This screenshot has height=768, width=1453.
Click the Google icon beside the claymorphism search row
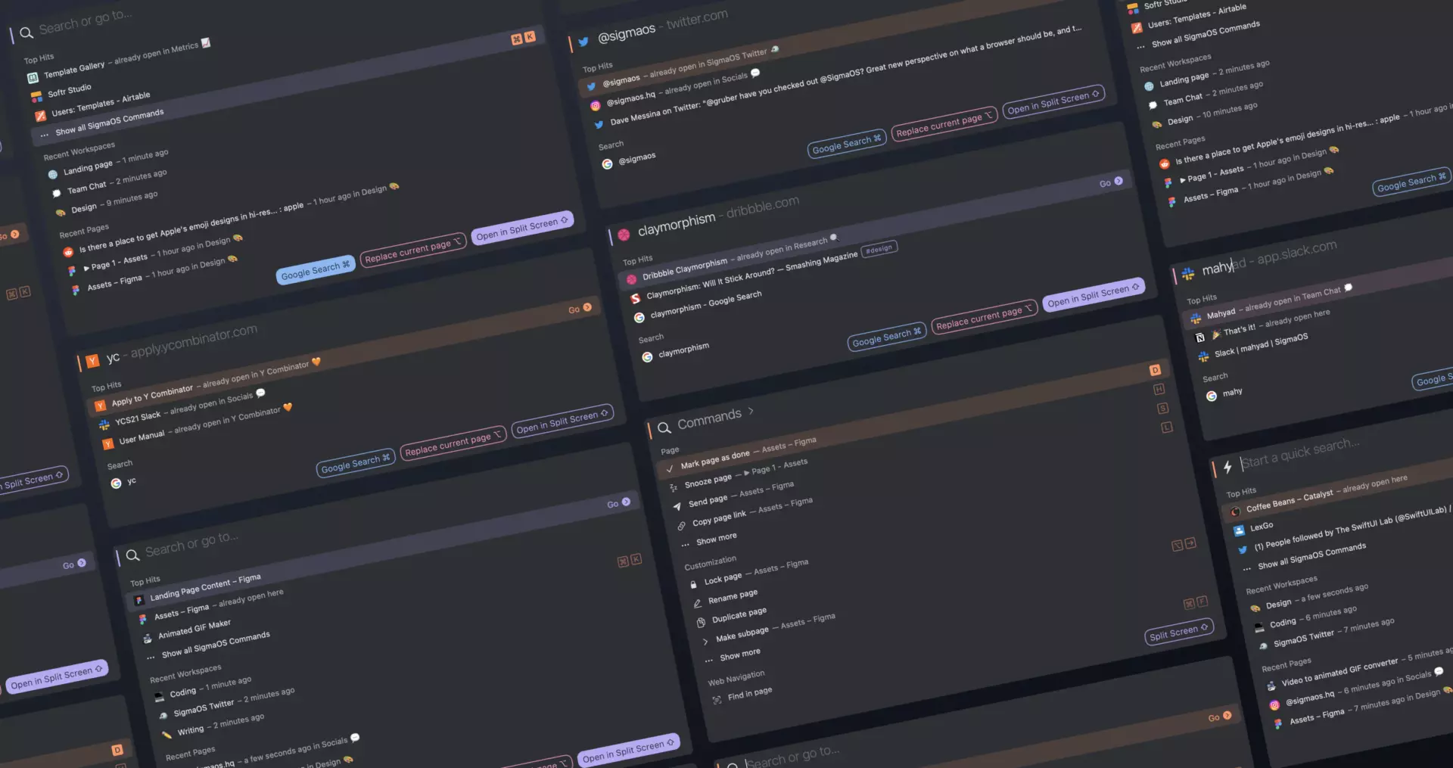647,357
